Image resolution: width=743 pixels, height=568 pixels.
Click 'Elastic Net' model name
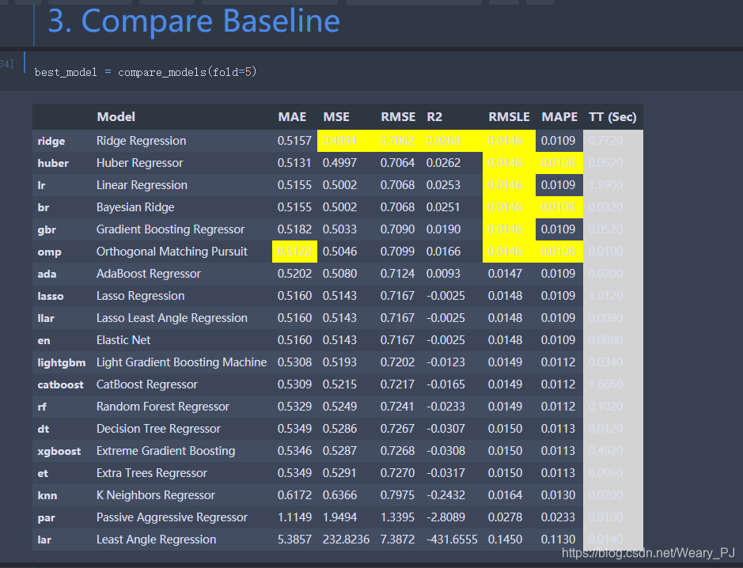pos(123,340)
